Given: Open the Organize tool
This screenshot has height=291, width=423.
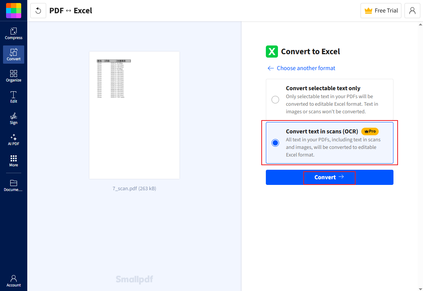Looking at the screenshot, I should tap(14, 76).
